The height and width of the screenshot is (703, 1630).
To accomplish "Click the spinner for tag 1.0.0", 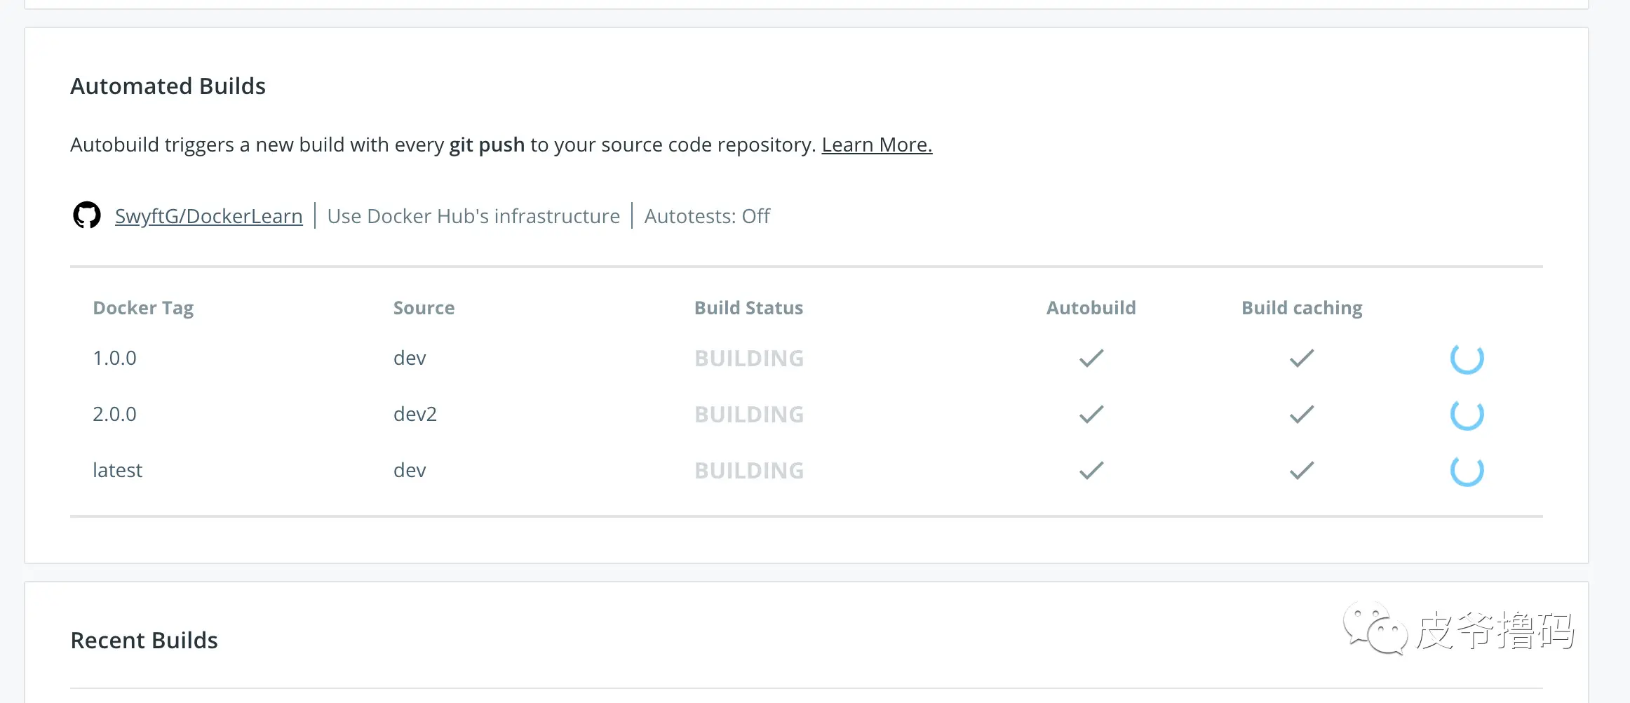I will [x=1467, y=359].
